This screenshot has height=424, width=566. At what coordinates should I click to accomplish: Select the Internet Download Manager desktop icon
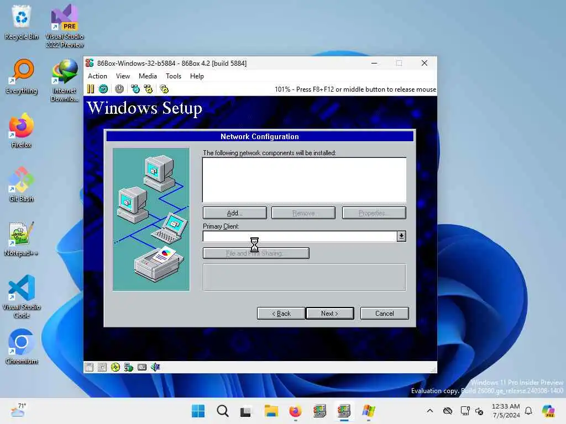[65, 80]
